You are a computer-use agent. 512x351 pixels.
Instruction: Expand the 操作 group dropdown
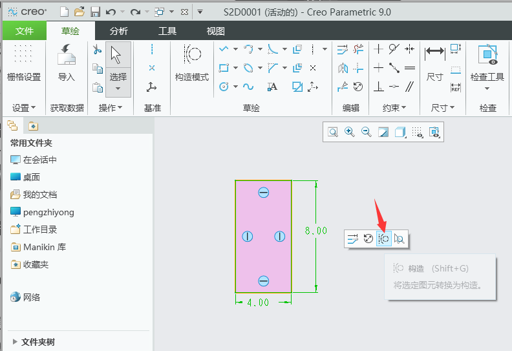tap(111, 108)
